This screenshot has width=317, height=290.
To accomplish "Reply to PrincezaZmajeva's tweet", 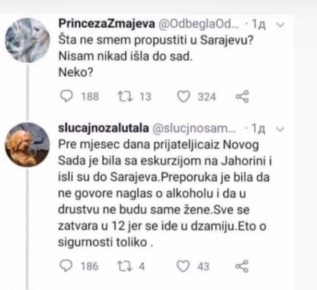I will tap(66, 96).
